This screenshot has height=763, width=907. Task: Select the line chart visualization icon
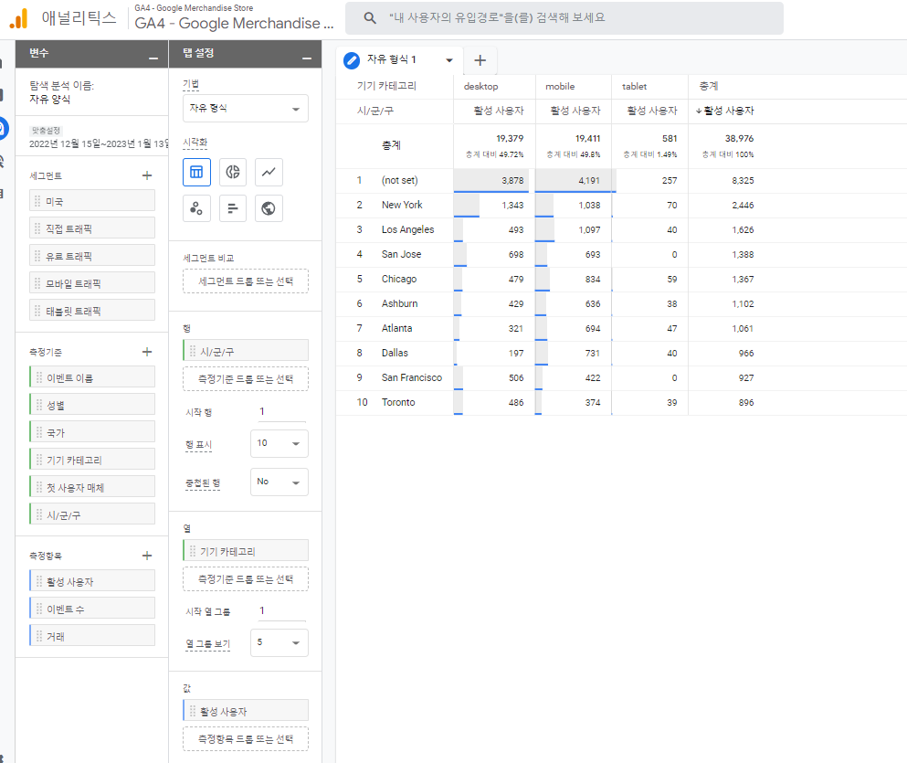[269, 172]
